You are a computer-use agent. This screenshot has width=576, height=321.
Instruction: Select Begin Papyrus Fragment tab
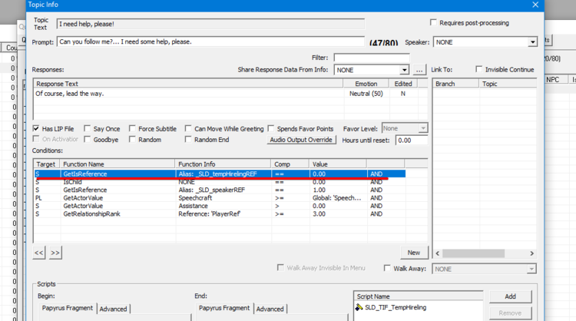68,308
